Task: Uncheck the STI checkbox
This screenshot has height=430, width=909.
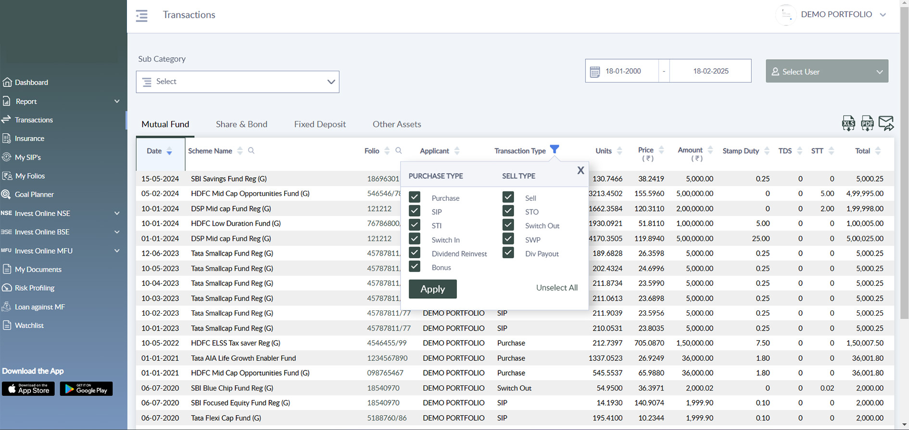Action: [415, 225]
